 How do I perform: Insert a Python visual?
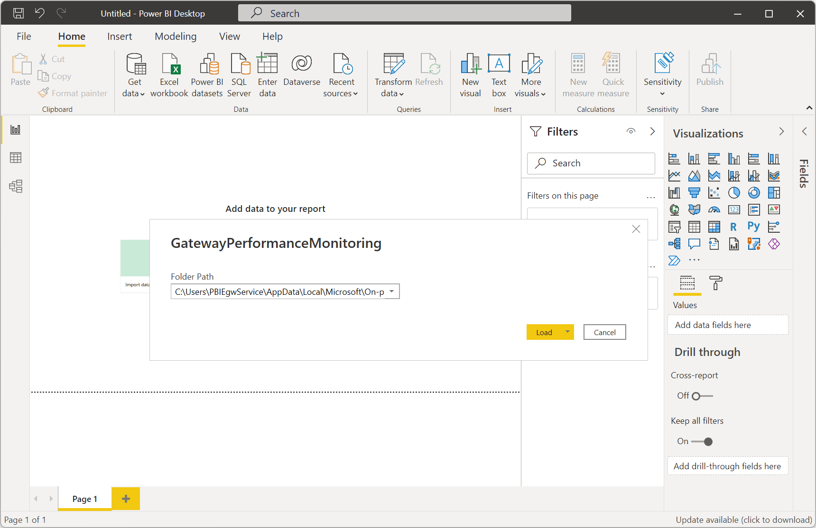point(754,227)
